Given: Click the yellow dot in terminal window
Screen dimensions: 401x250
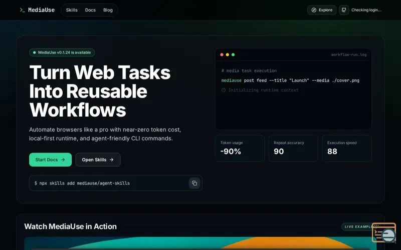Looking at the screenshot, I should pyautogui.click(x=228, y=54).
